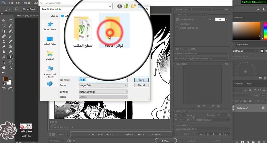Viewport: 267px width, 143px height.
Task: Click the File name field showing 984-04
Action: tap(103, 80)
